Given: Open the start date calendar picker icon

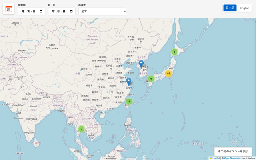Looking at the screenshot, I should (41, 12).
